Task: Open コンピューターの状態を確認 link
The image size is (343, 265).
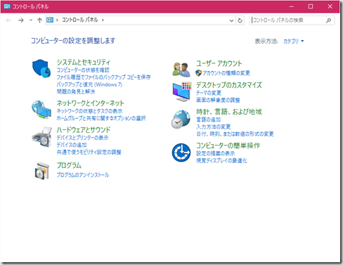Action: [83, 70]
